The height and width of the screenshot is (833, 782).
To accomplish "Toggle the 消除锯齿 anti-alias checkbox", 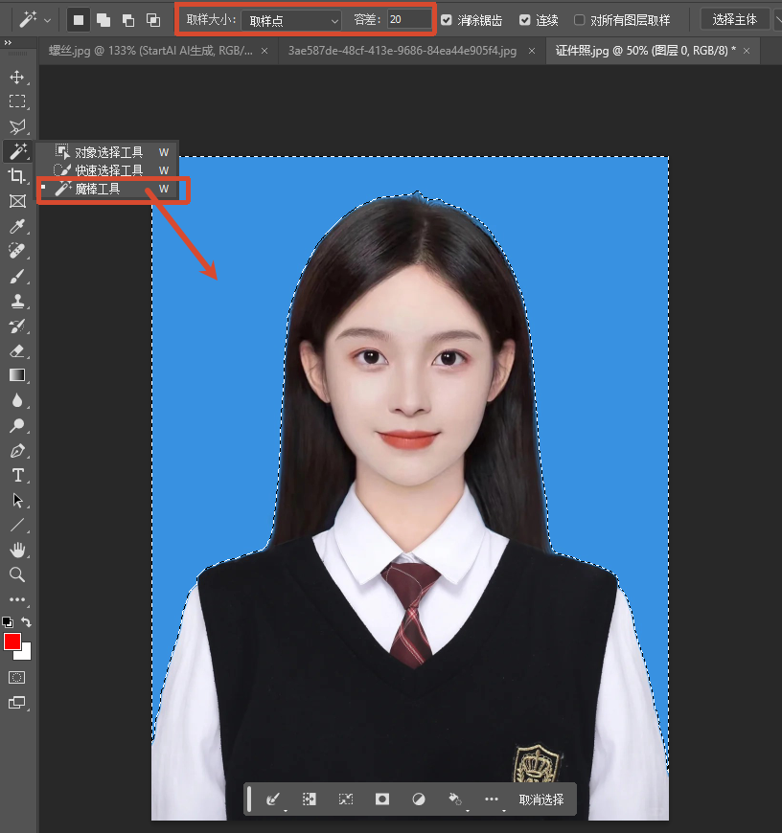I will pyautogui.click(x=447, y=20).
